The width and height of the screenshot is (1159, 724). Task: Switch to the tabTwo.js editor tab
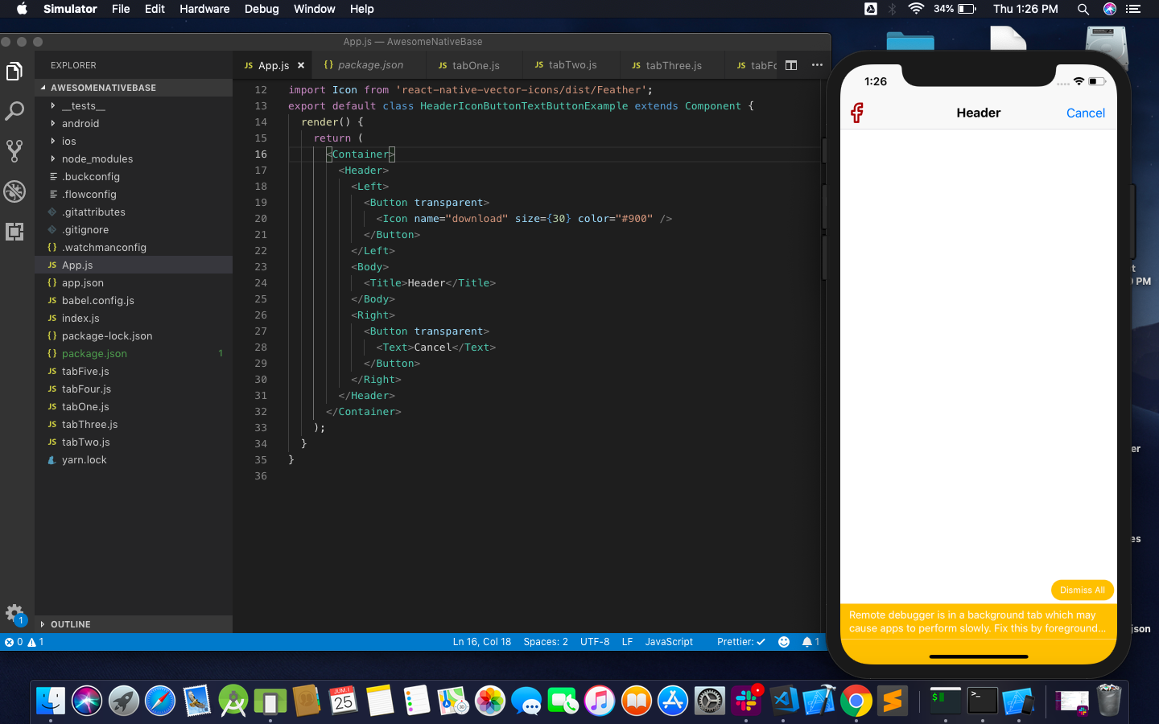[x=571, y=65]
